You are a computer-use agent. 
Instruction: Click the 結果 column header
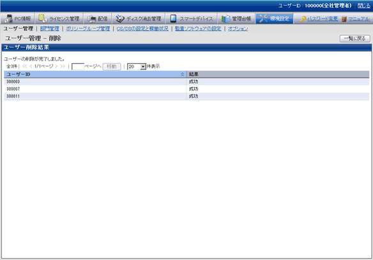click(278, 75)
